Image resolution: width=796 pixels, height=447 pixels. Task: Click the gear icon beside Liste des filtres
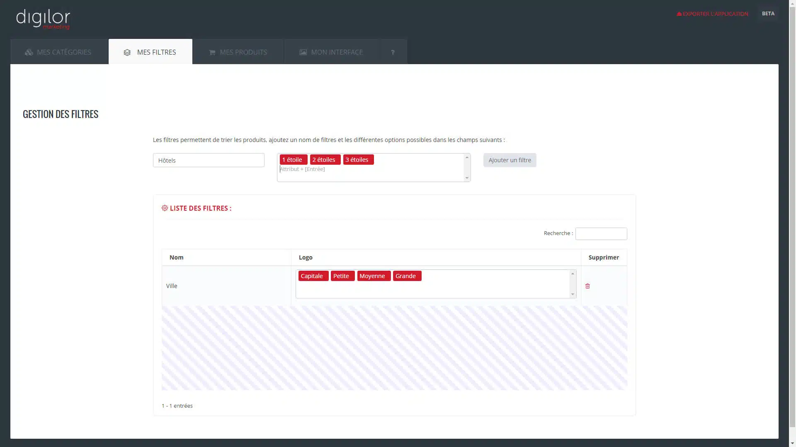click(x=165, y=208)
